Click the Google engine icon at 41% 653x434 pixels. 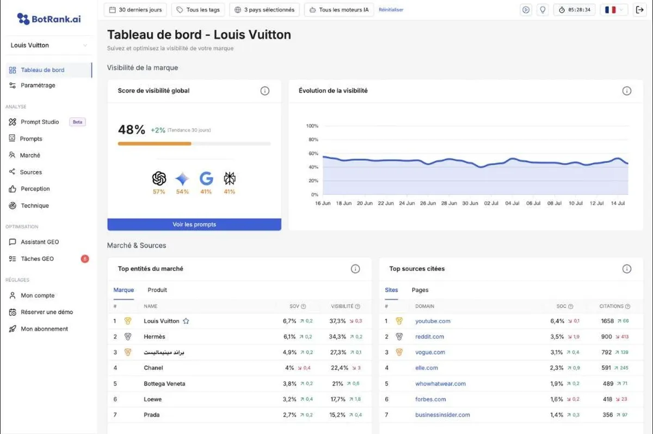tap(206, 179)
